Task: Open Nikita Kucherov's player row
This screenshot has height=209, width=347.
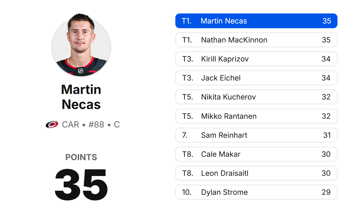Action: [x=256, y=97]
